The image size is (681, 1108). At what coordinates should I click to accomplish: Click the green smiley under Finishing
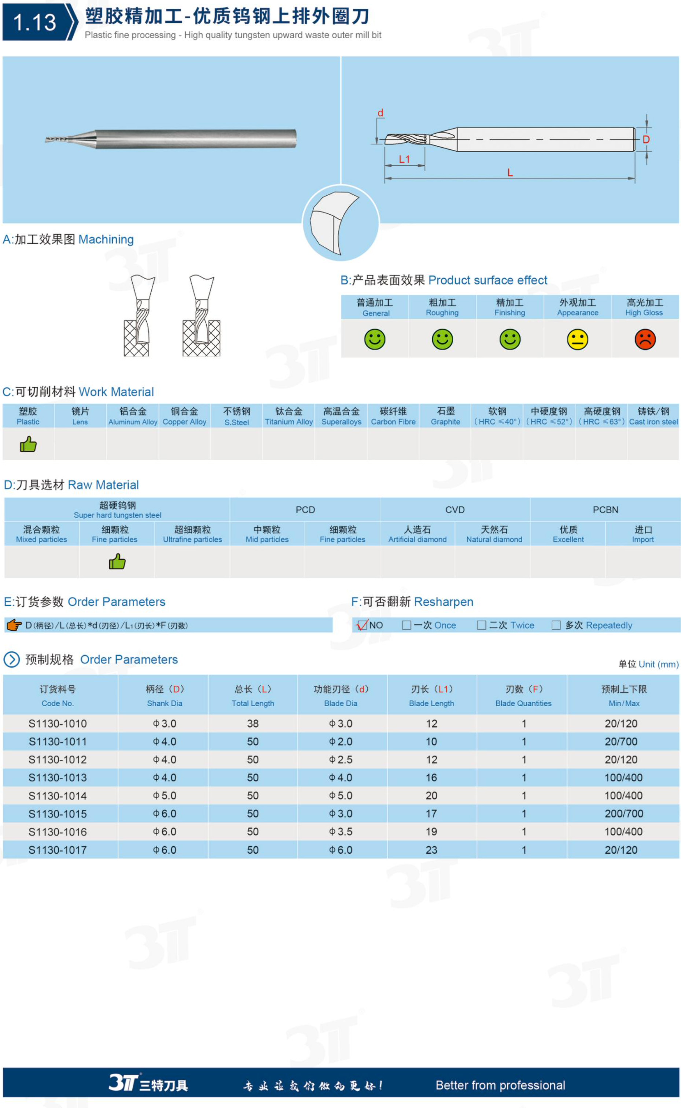(510, 339)
